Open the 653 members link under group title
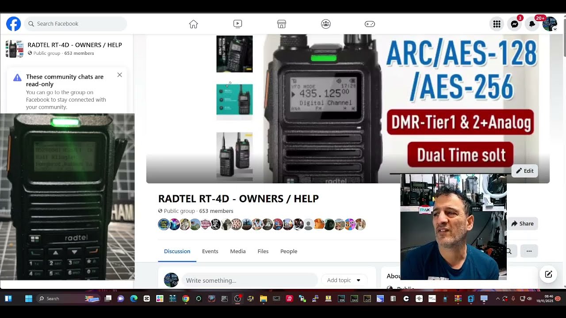This screenshot has width=566, height=318. click(216, 211)
